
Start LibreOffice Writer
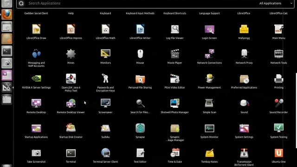click(x=140, y=29)
